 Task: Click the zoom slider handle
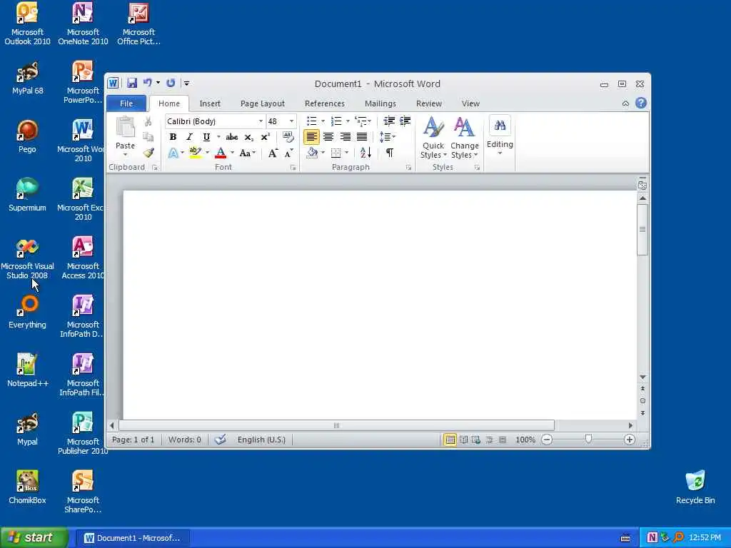pos(588,439)
